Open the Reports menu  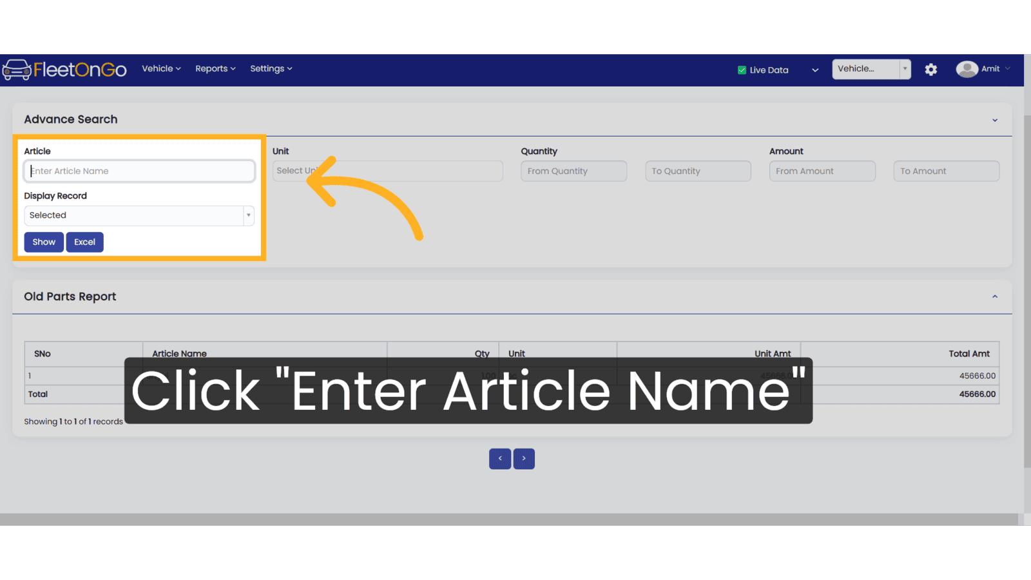click(215, 69)
